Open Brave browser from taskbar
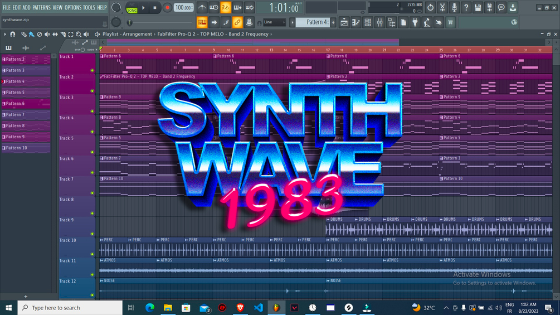Image resolution: width=560 pixels, height=315 pixels. [240, 308]
